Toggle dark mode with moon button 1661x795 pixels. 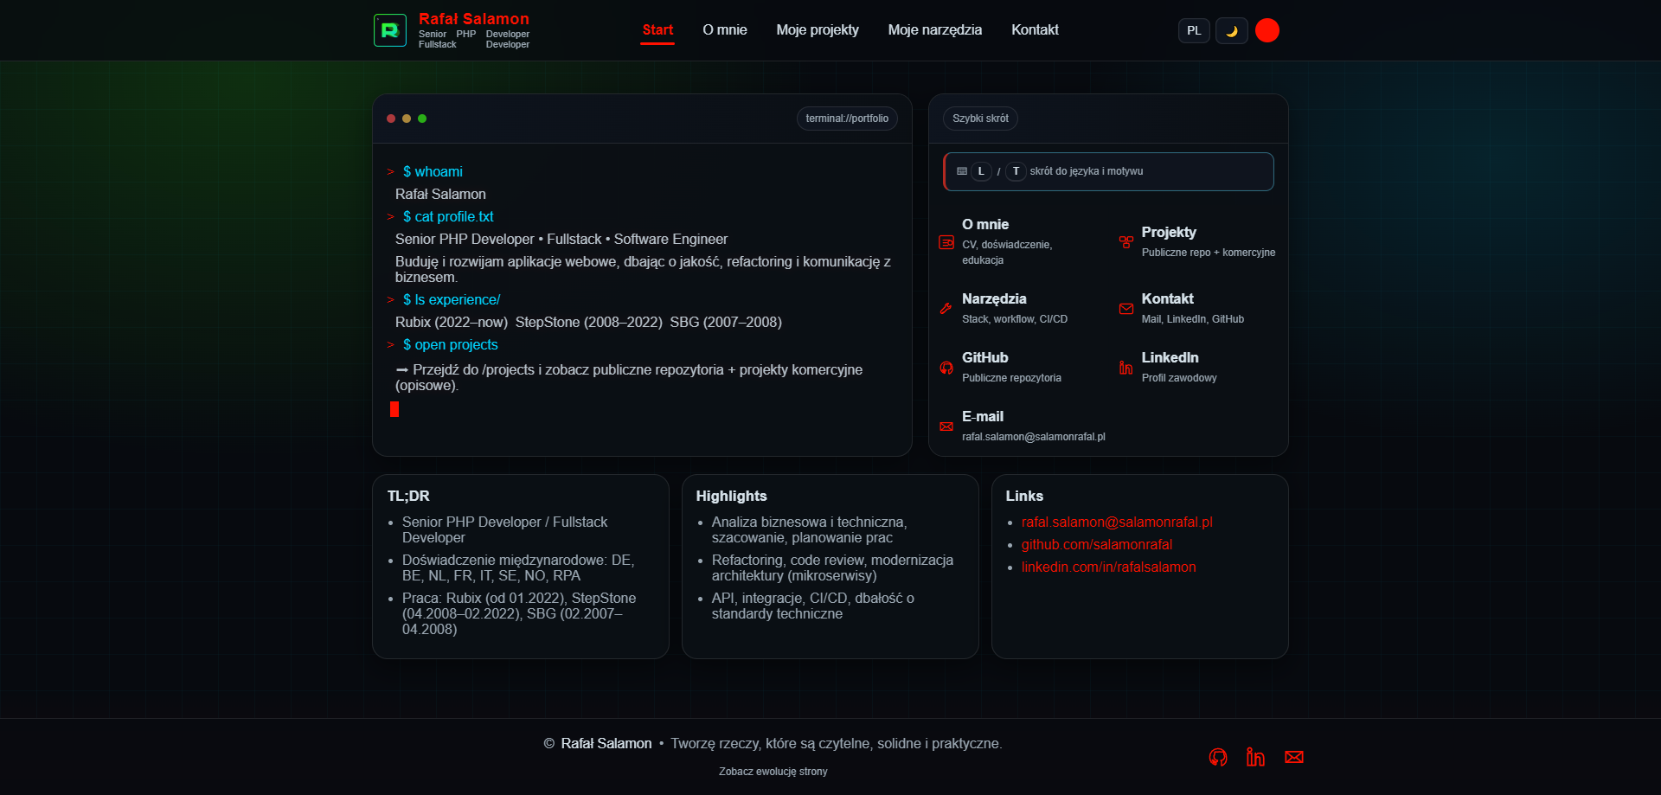(x=1231, y=31)
